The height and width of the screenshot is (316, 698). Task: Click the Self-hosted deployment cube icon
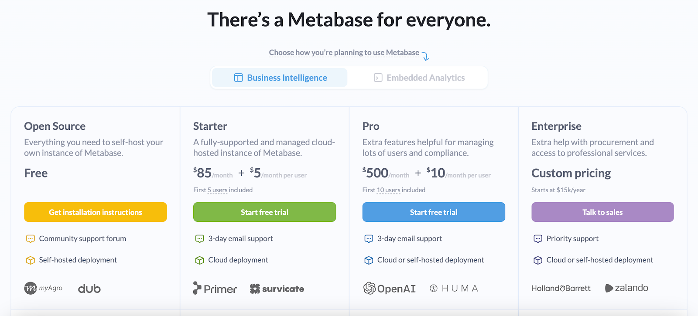pyautogui.click(x=31, y=260)
